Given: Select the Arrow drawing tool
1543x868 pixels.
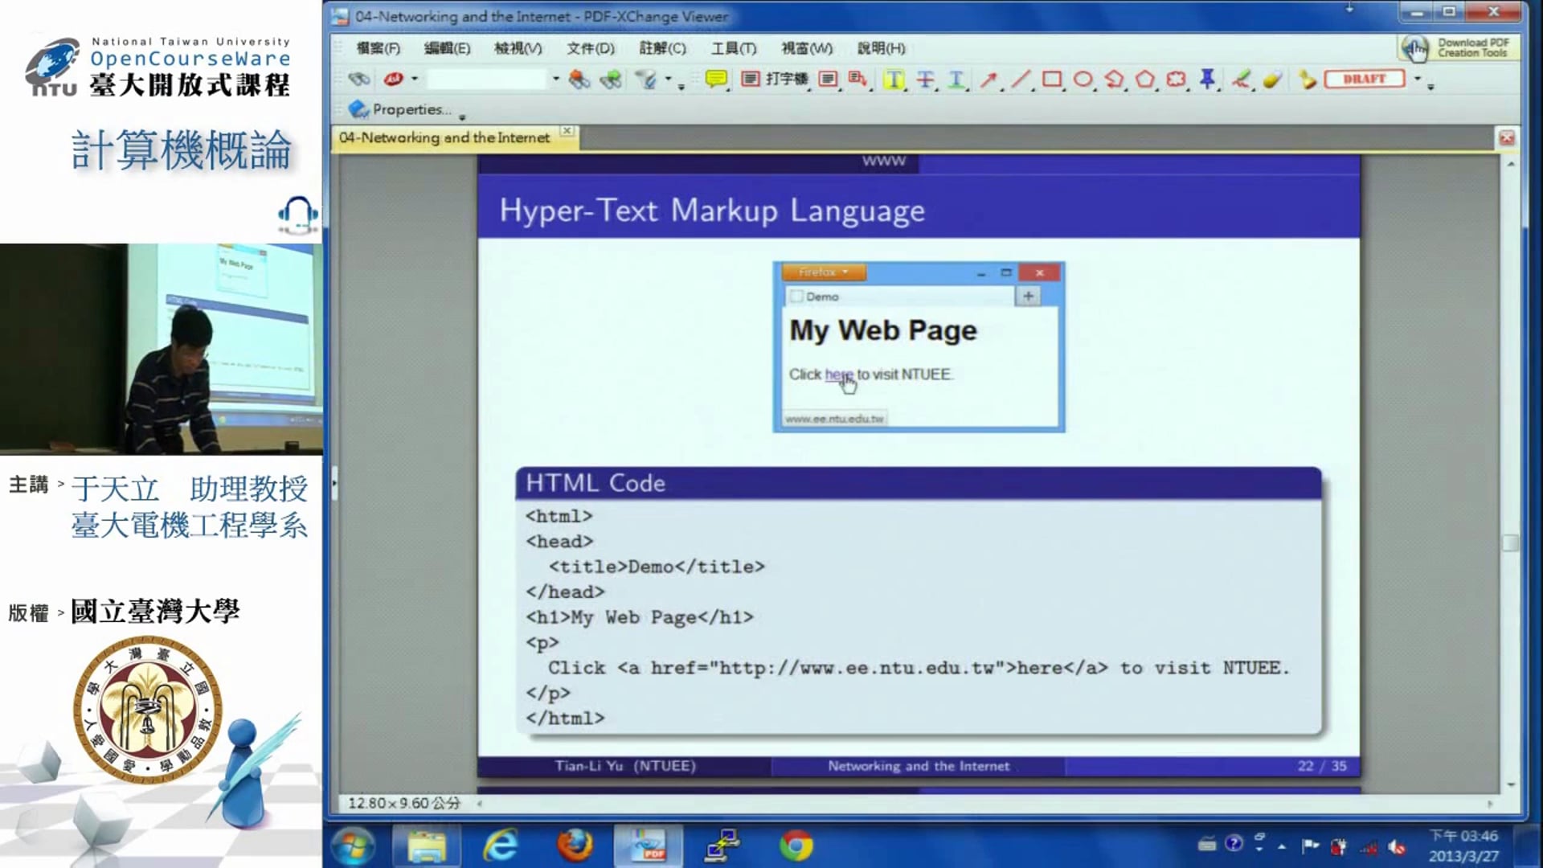Looking at the screenshot, I should tap(988, 79).
